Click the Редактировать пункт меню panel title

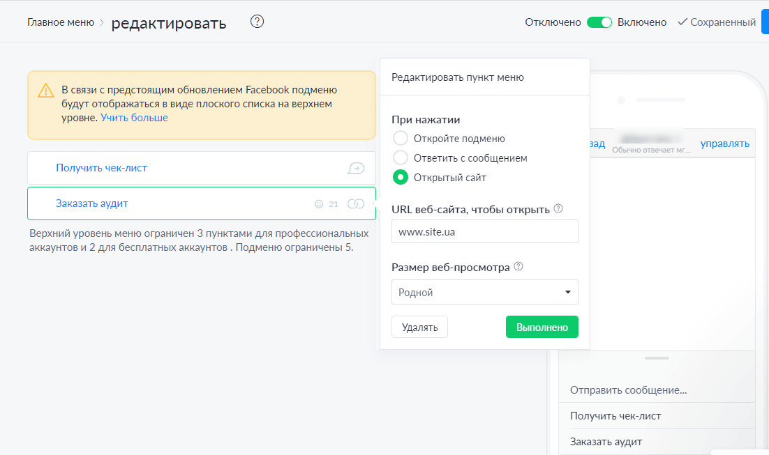click(458, 77)
